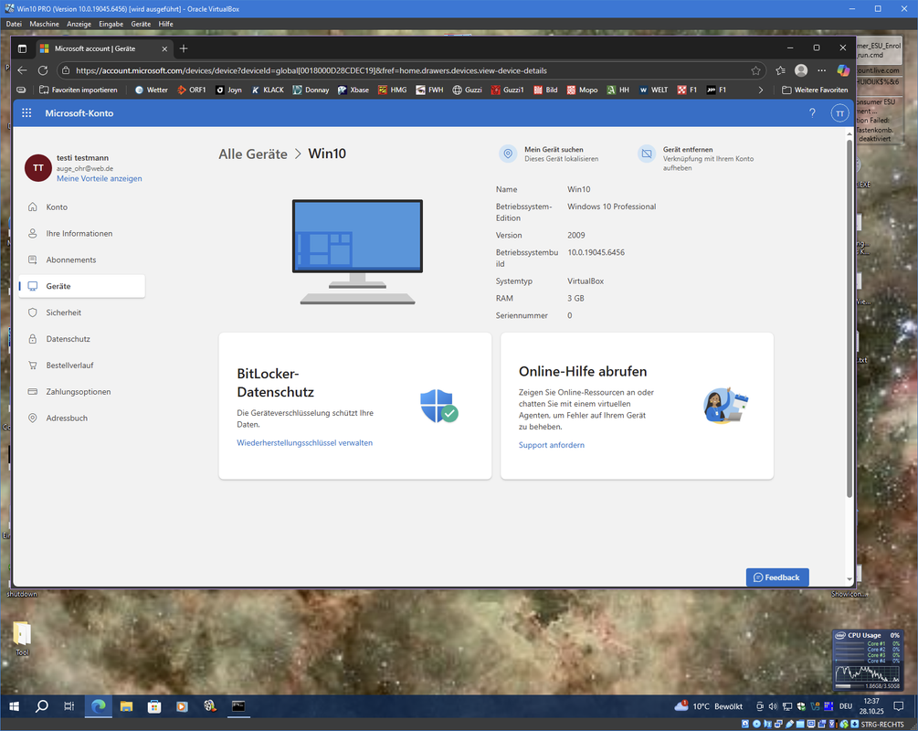Open the Eingabe menu
The width and height of the screenshot is (918, 731).
111,24
